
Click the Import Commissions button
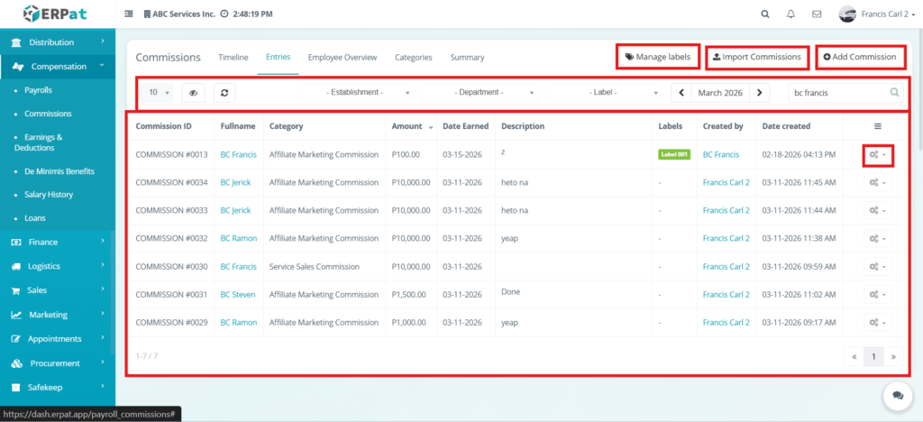point(755,57)
